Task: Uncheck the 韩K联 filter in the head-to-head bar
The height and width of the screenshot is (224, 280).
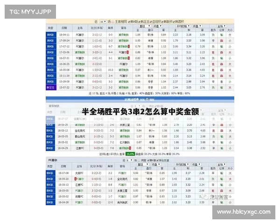Action: (129, 21)
